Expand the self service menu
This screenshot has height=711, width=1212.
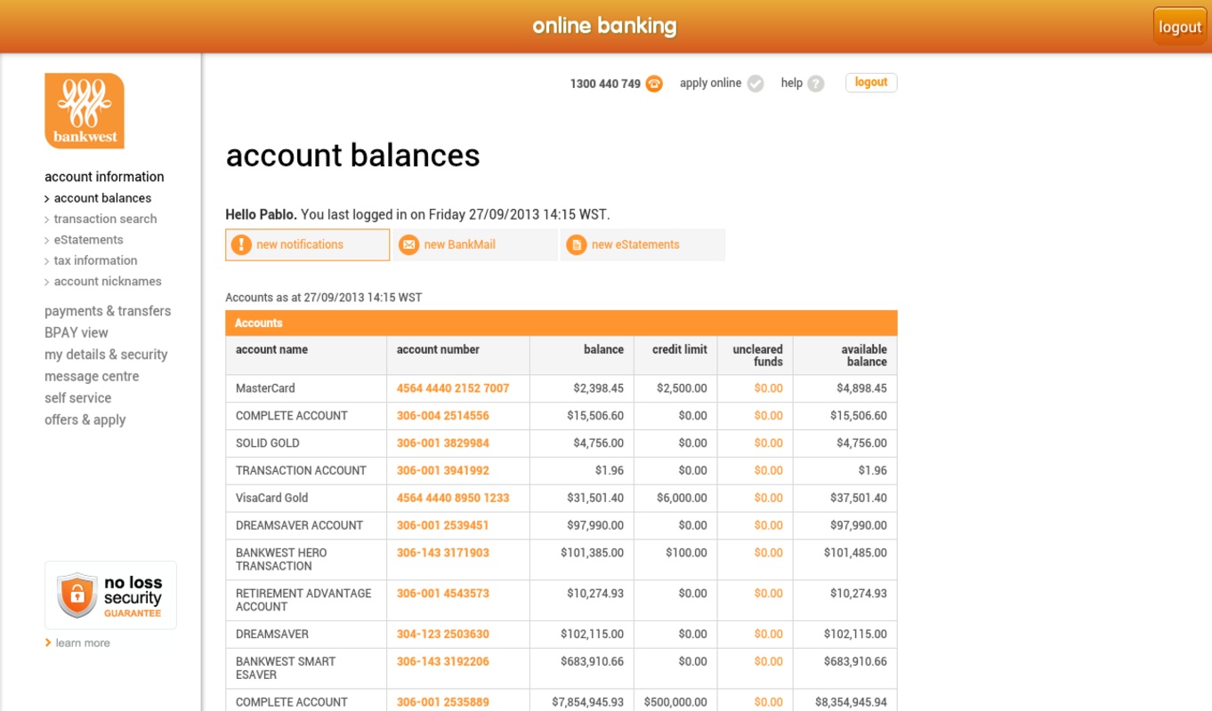pos(77,398)
